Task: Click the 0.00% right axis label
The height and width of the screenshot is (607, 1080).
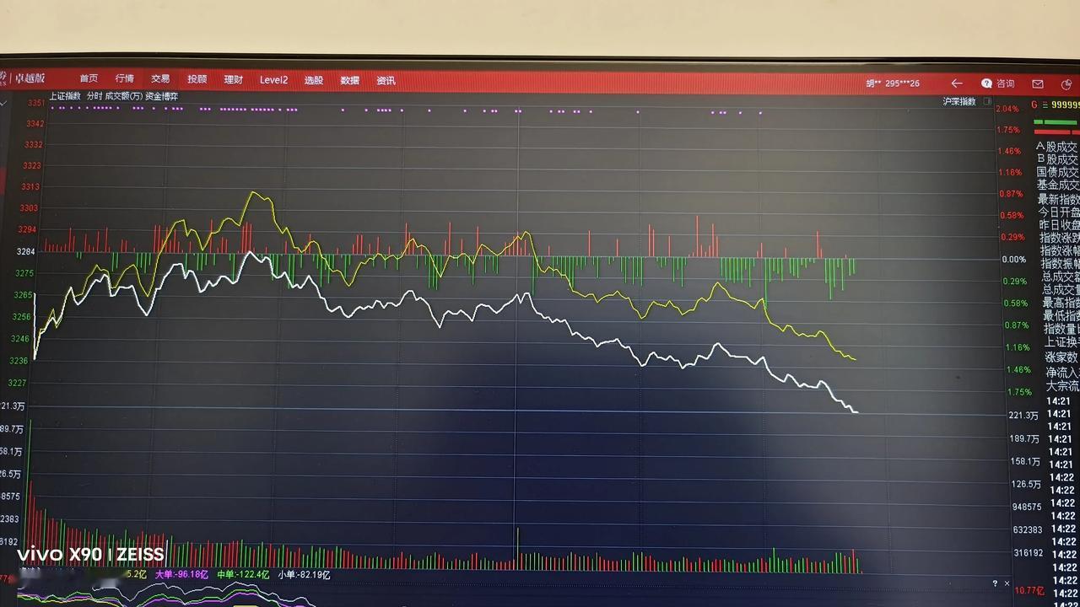Action: [x=1013, y=259]
